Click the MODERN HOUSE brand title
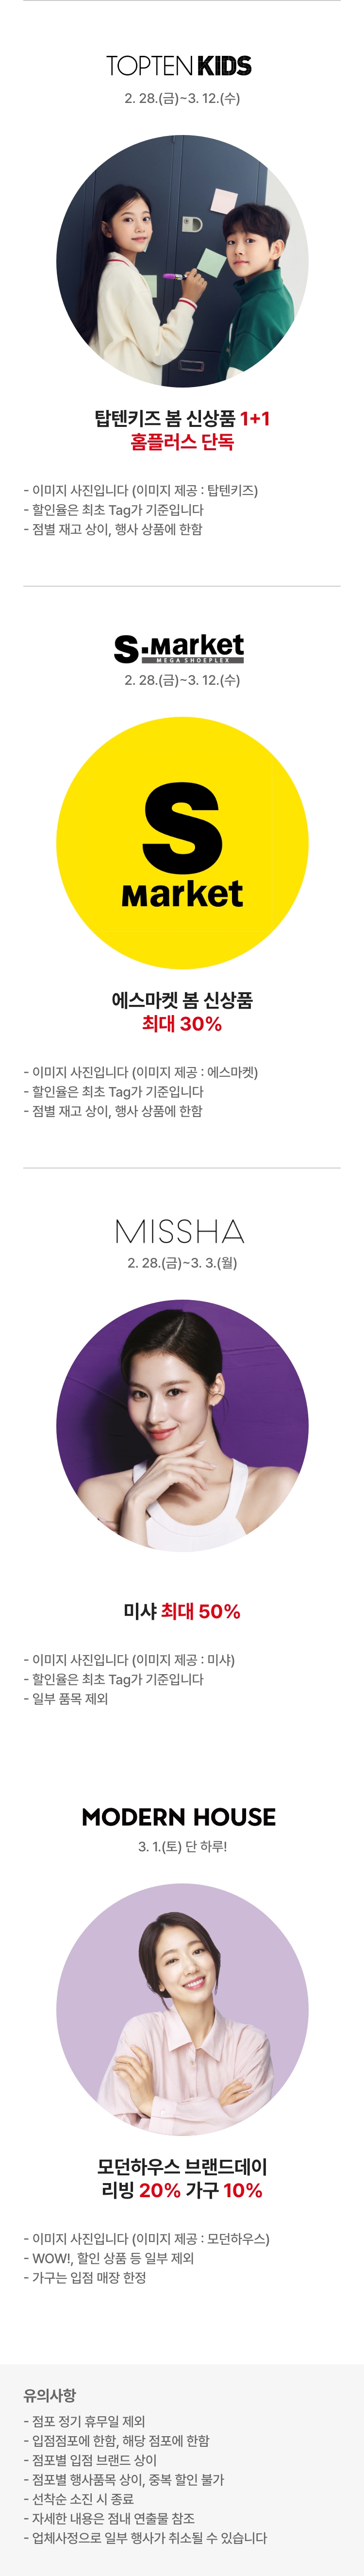The width and height of the screenshot is (364, 2576). [179, 1817]
